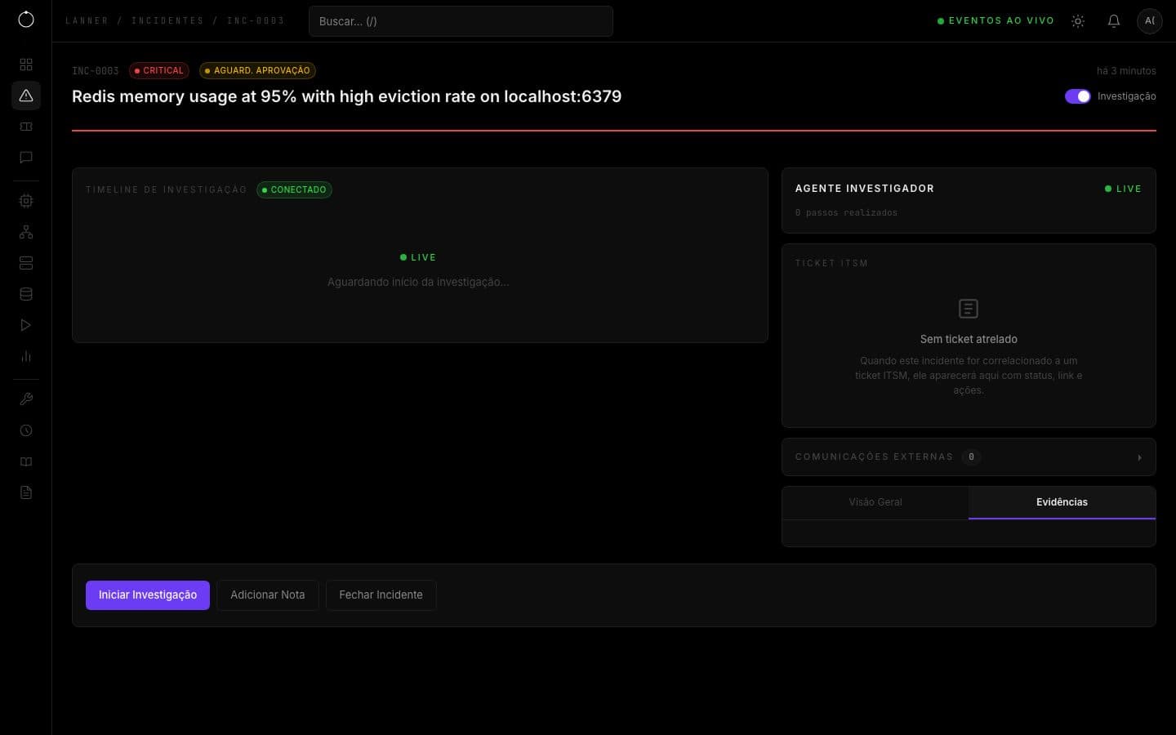This screenshot has width=1176, height=735.
Task: Click the '0 passos realizados' text
Action: click(846, 212)
